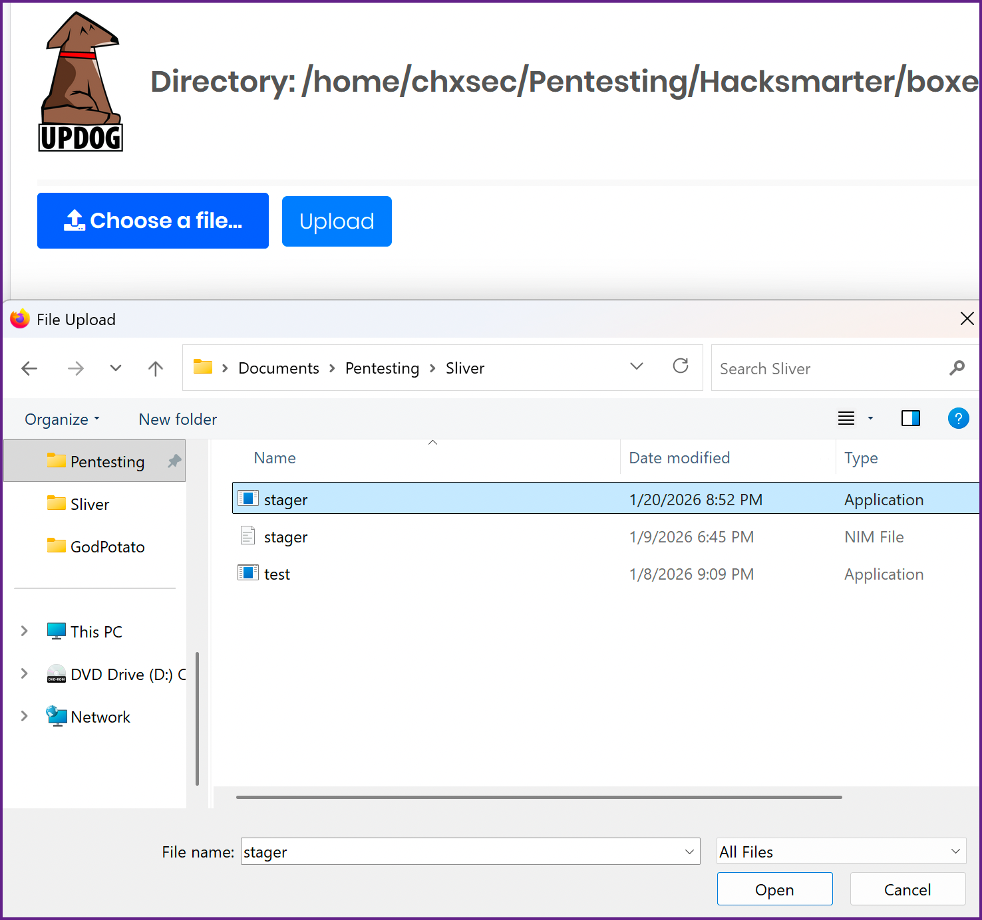Image resolution: width=982 pixels, height=920 pixels.
Task: Click the navigation pane vertical scrollbar
Action: click(197, 719)
